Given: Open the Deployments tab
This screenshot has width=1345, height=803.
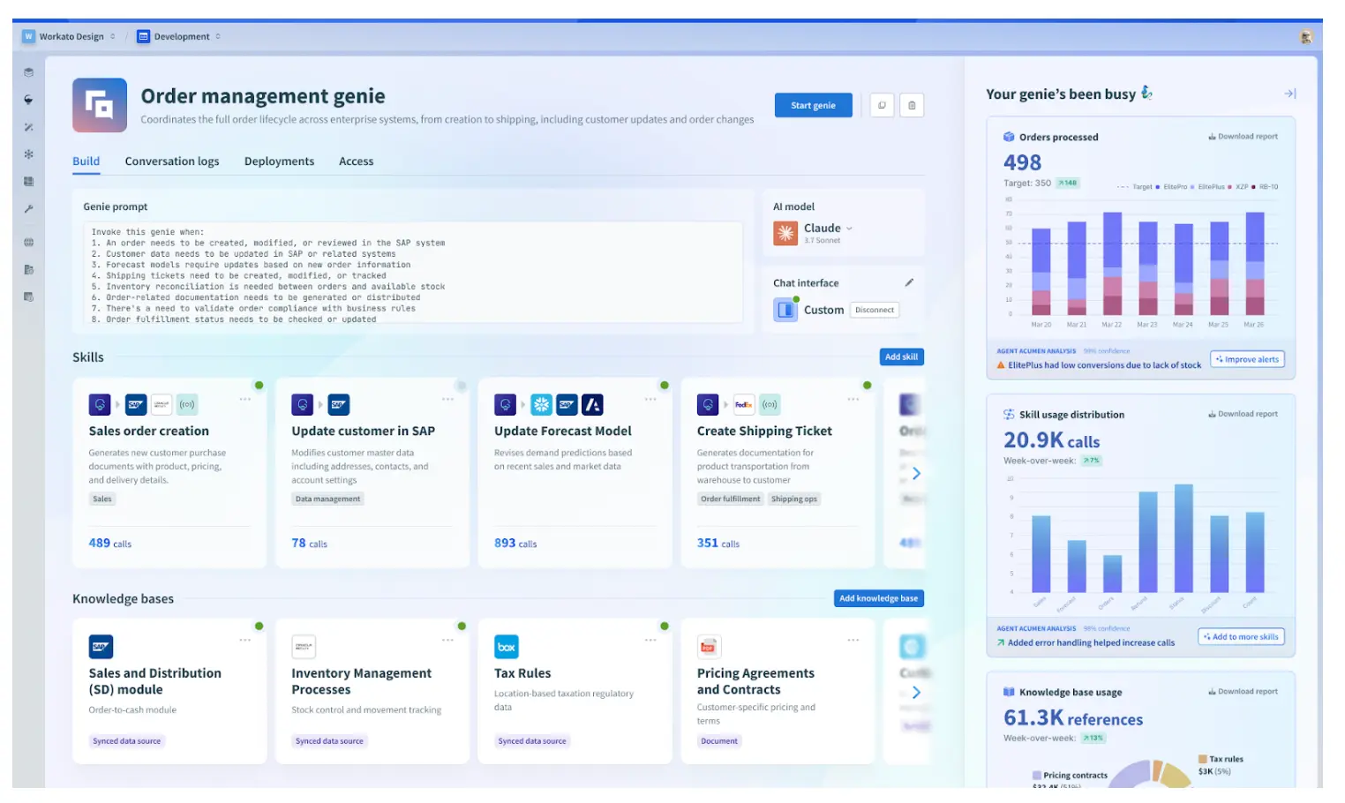Looking at the screenshot, I should pos(279,161).
